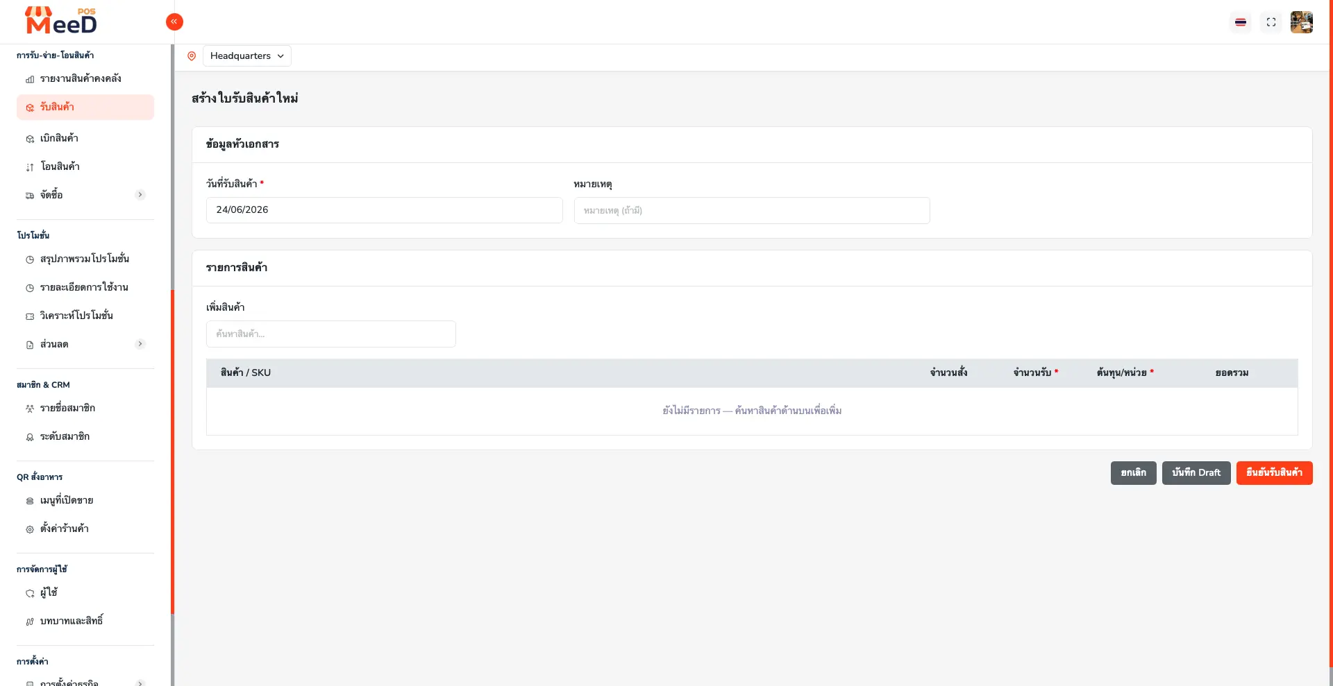Viewport: 1333px width, 686px height.
Task: Click the บันทึก Draft button
Action: [1196, 473]
